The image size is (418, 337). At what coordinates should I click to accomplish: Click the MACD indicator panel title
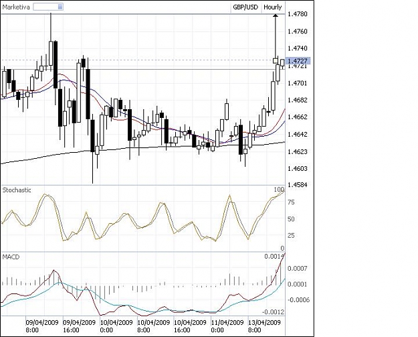pos(11,257)
